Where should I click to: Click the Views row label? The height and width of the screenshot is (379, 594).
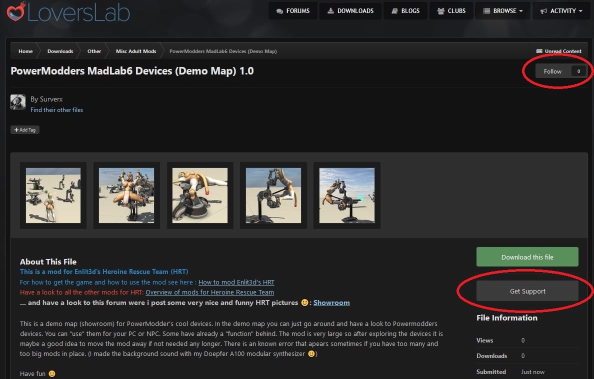point(484,340)
